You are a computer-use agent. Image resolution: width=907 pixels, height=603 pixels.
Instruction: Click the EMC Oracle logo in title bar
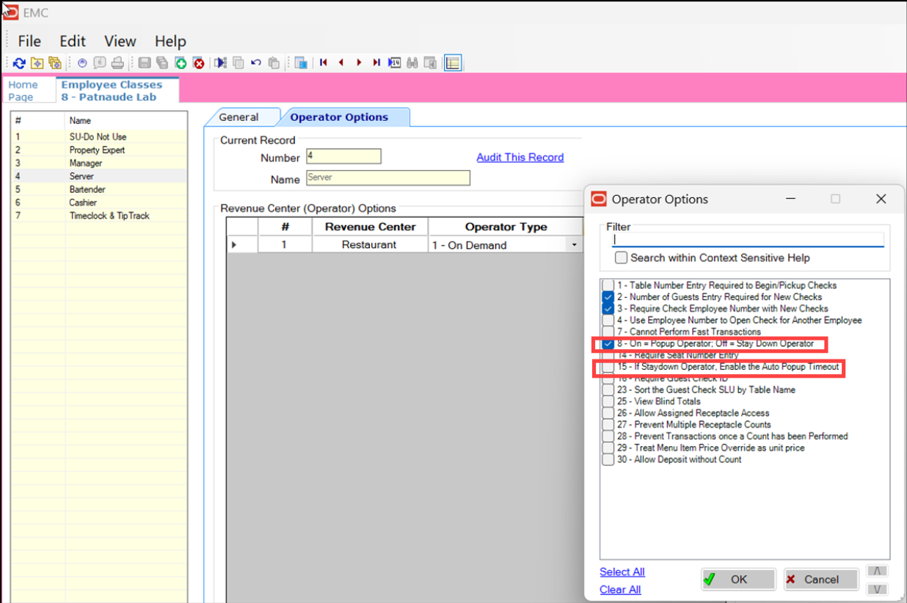[x=11, y=12]
